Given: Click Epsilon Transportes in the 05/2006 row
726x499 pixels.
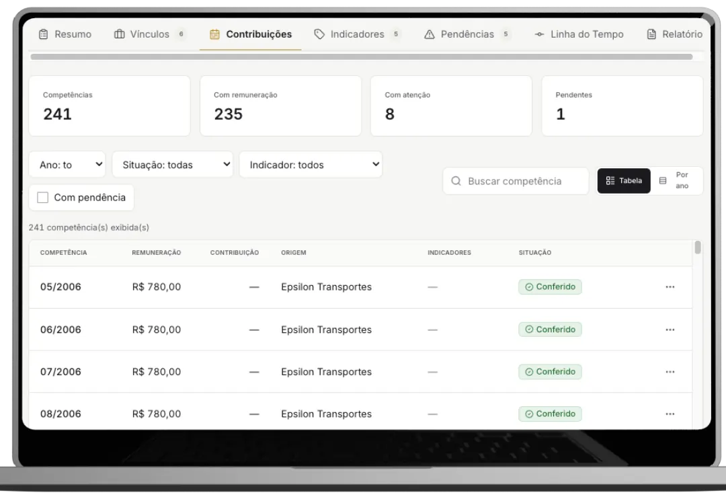Looking at the screenshot, I should pyautogui.click(x=327, y=287).
